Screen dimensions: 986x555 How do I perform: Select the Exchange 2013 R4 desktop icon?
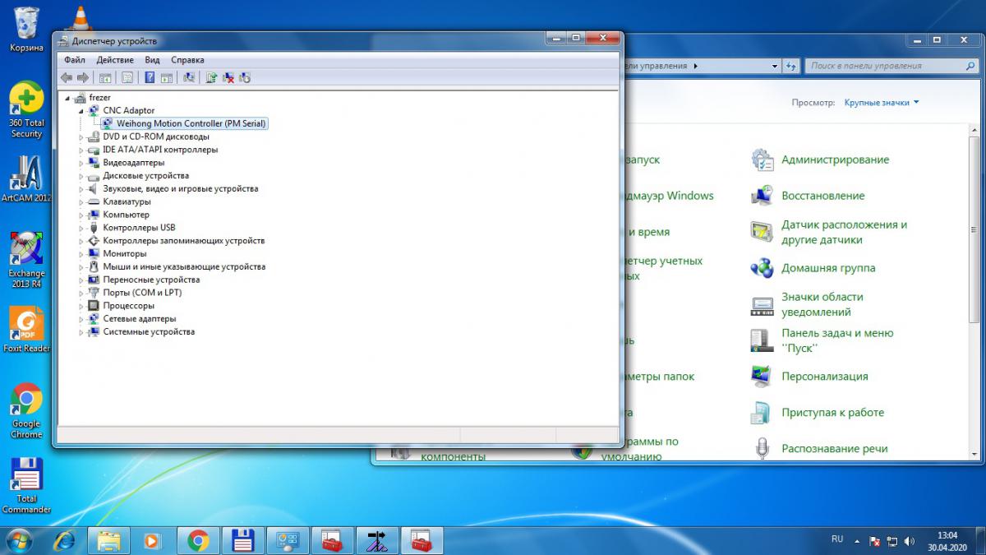26,260
